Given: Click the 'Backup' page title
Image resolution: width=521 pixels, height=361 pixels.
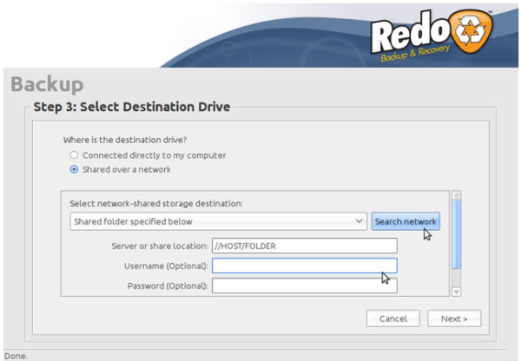Looking at the screenshot, I should click(x=47, y=84).
